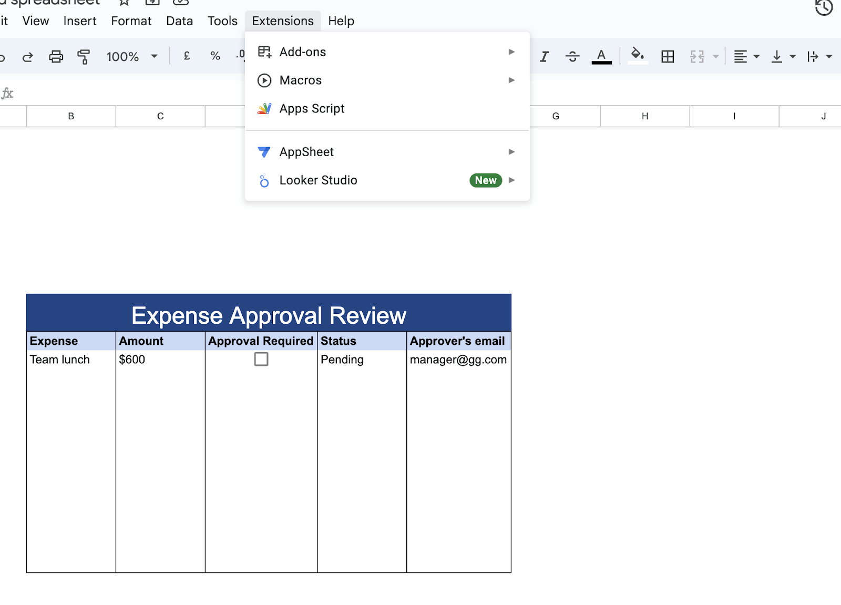
Task: Check the Approval Required checkbox for Team lunch
Action: tap(261, 359)
